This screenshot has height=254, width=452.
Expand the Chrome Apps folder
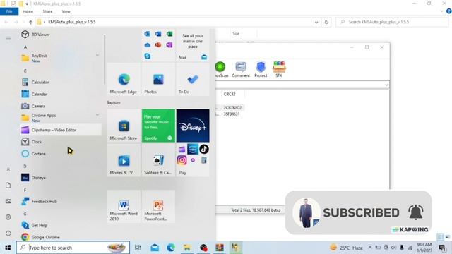[x=61, y=118]
